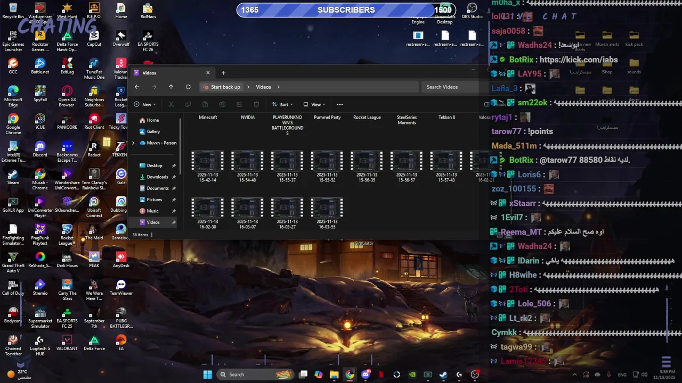Click the Share icon in explorer toolbar
This screenshot has height=383, width=682.
point(239,104)
